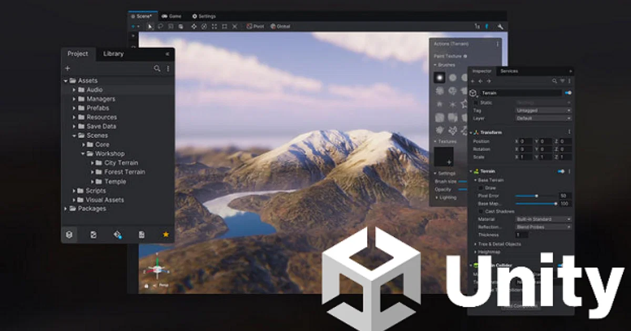Open the Settings tab
Image resolution: width=631 pixels, height=331 pixels.
[204, 16]
